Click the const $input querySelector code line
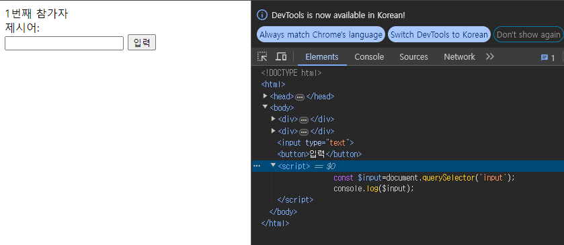 [424, 177]
